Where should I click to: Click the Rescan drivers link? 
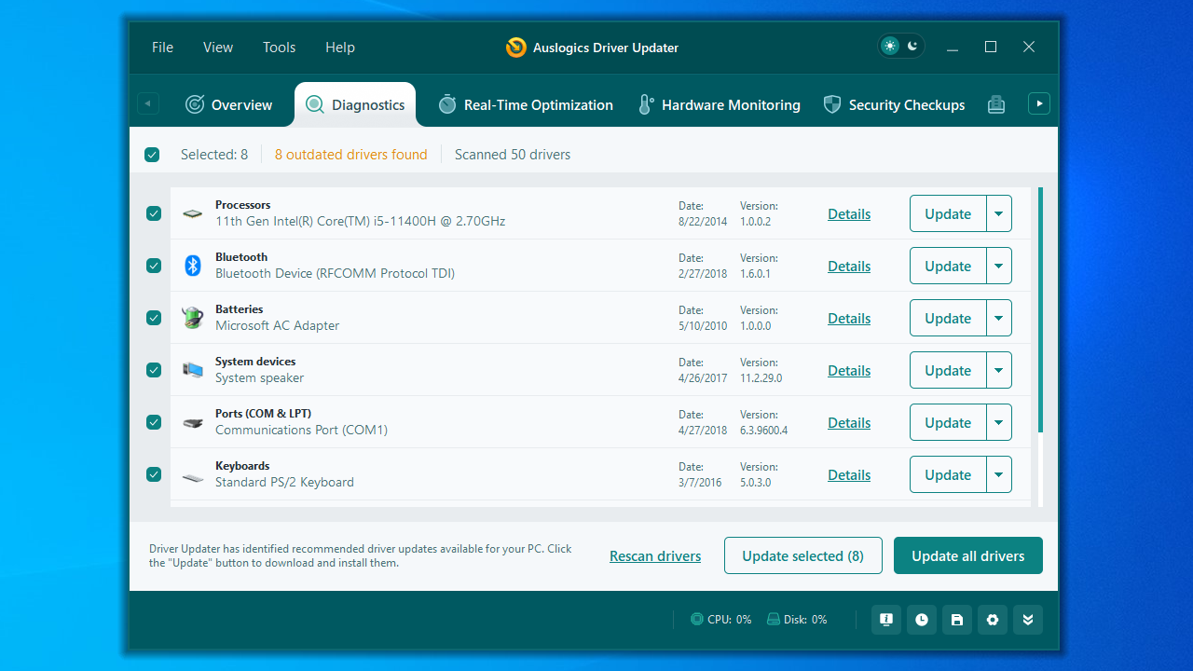pos(655,556)
